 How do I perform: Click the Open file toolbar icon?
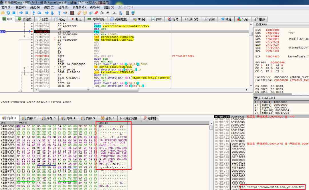[3, 13]
